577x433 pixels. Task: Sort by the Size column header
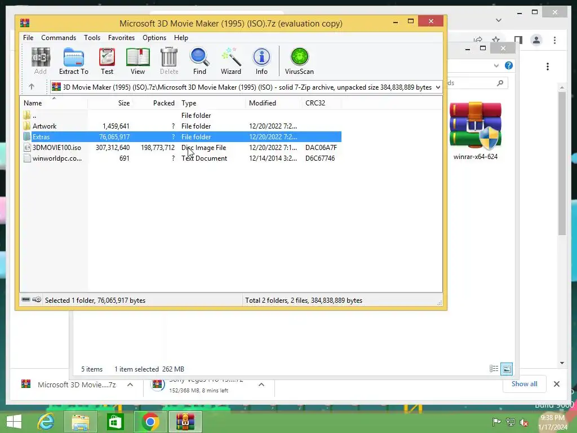[110, 103]
